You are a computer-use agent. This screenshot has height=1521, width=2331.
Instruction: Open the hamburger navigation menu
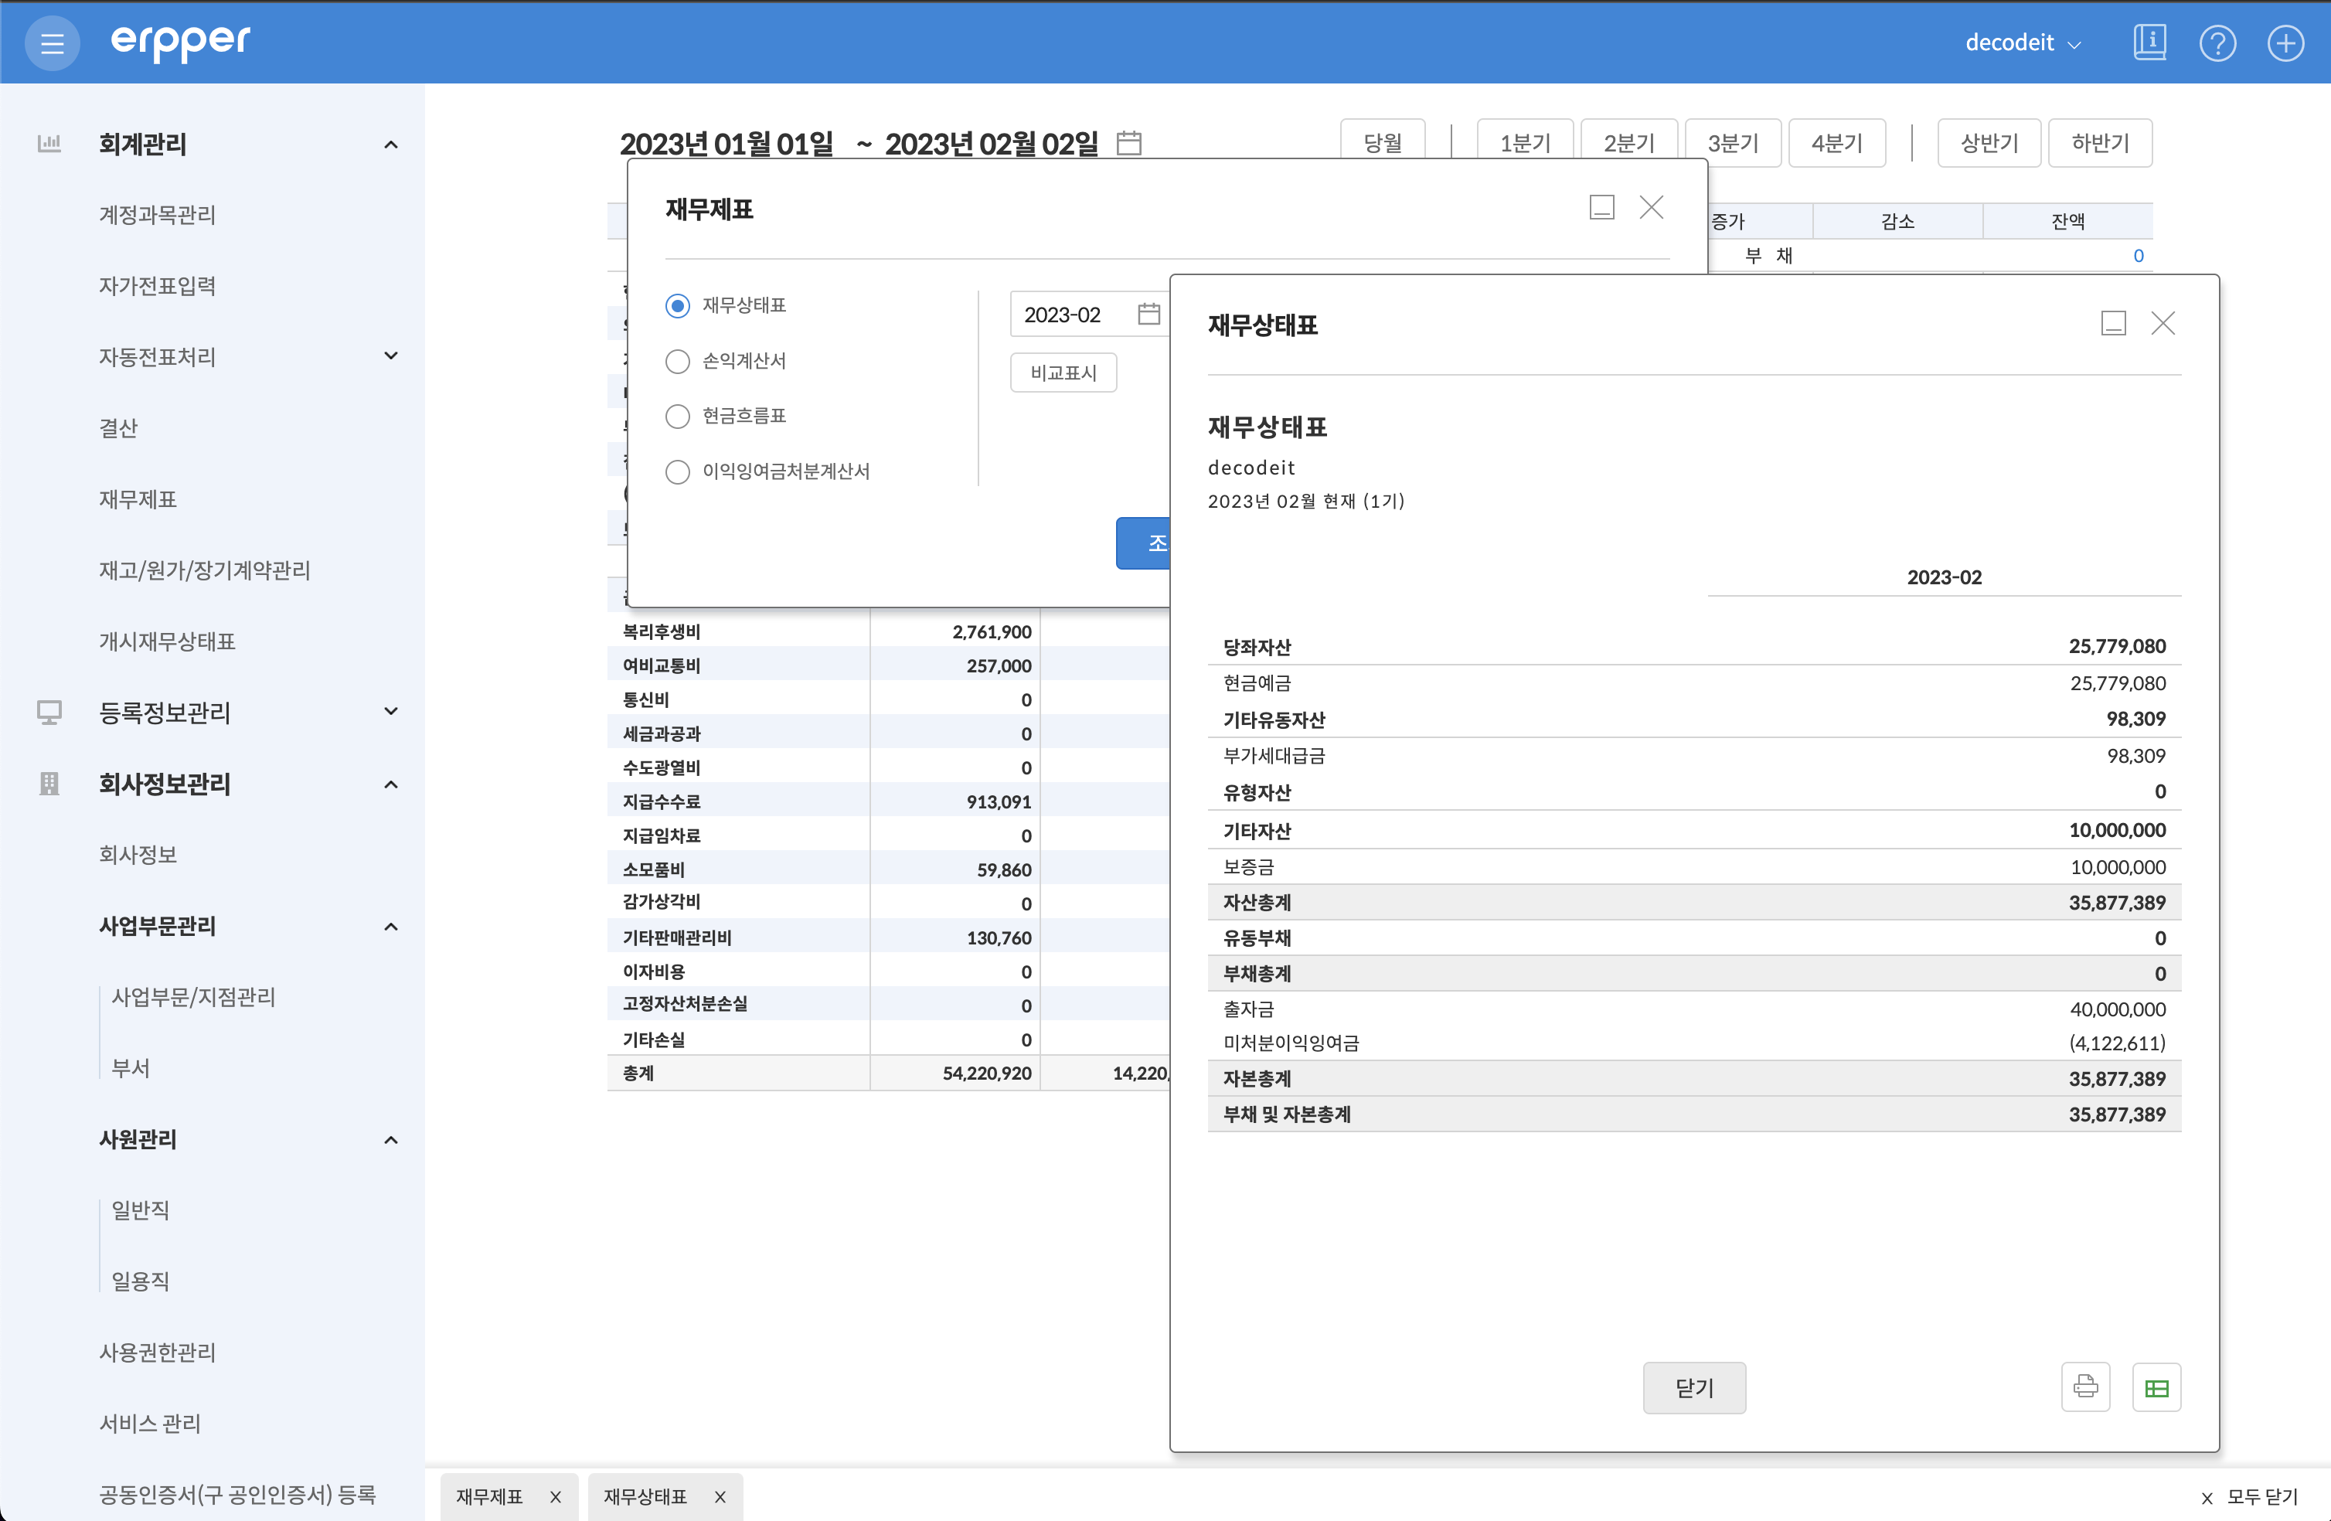[x=52, y=42]
